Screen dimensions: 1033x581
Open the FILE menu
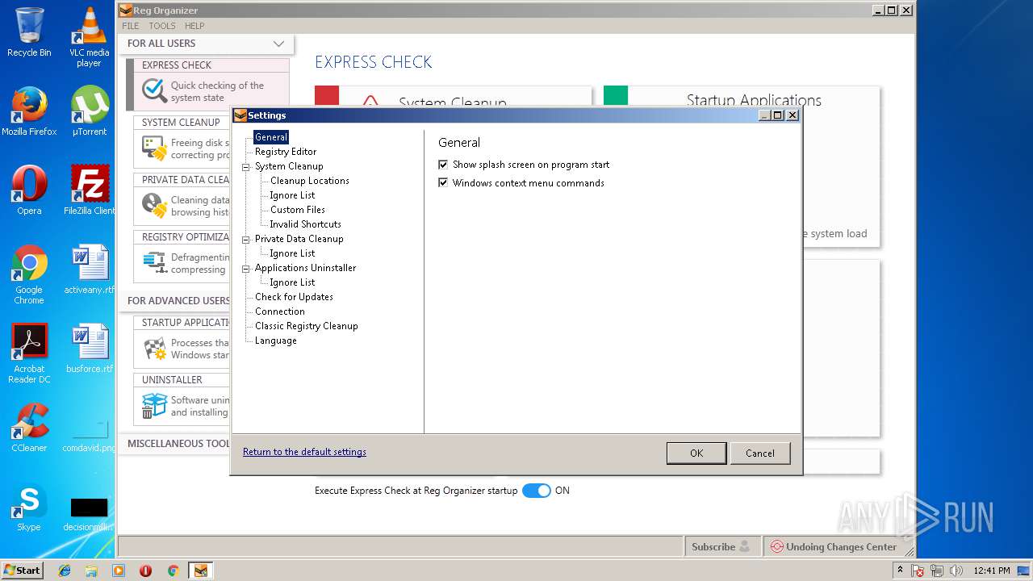pyautogui.click(x=131, y=26)
